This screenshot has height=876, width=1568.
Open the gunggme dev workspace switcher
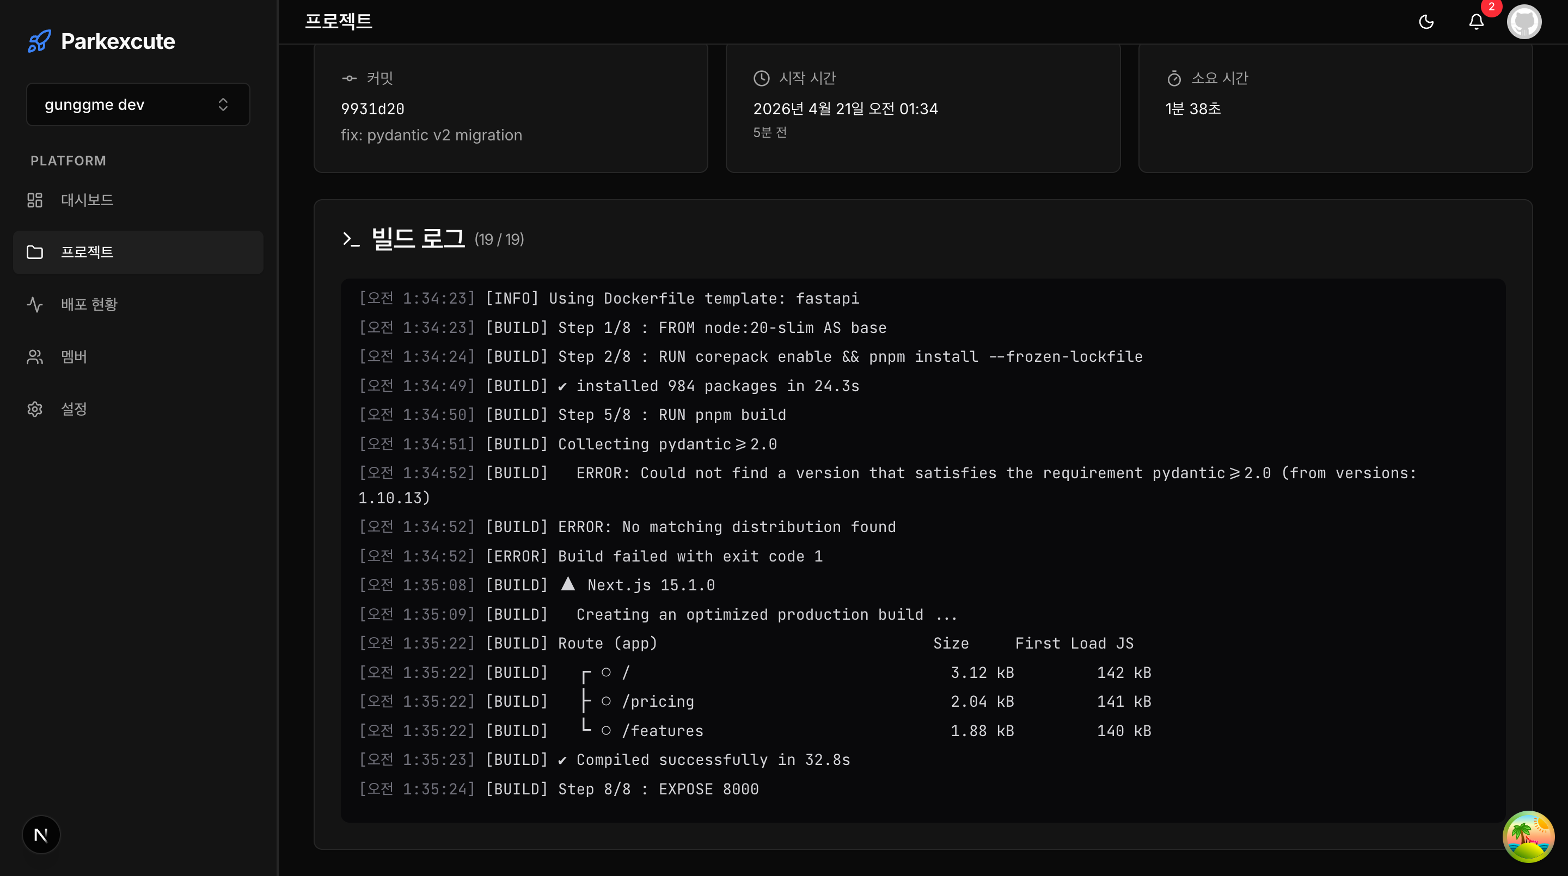point(138,104)
